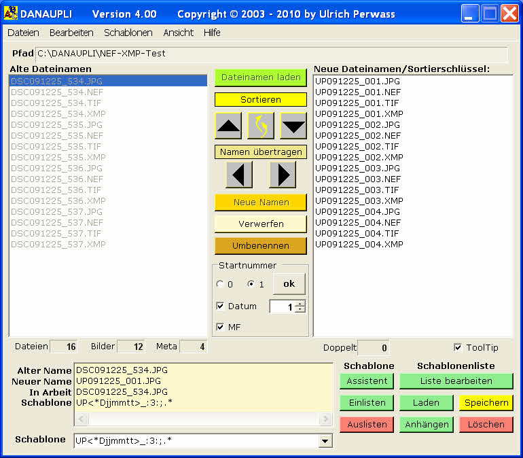This screenshot has width=523, height=458.
Task: Uncheck the MF checkbox
Action: point(220,327)
